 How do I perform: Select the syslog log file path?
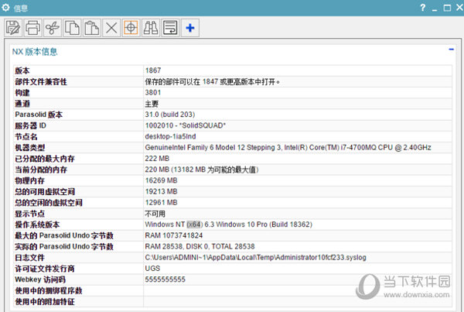click(x=255, y=258)
